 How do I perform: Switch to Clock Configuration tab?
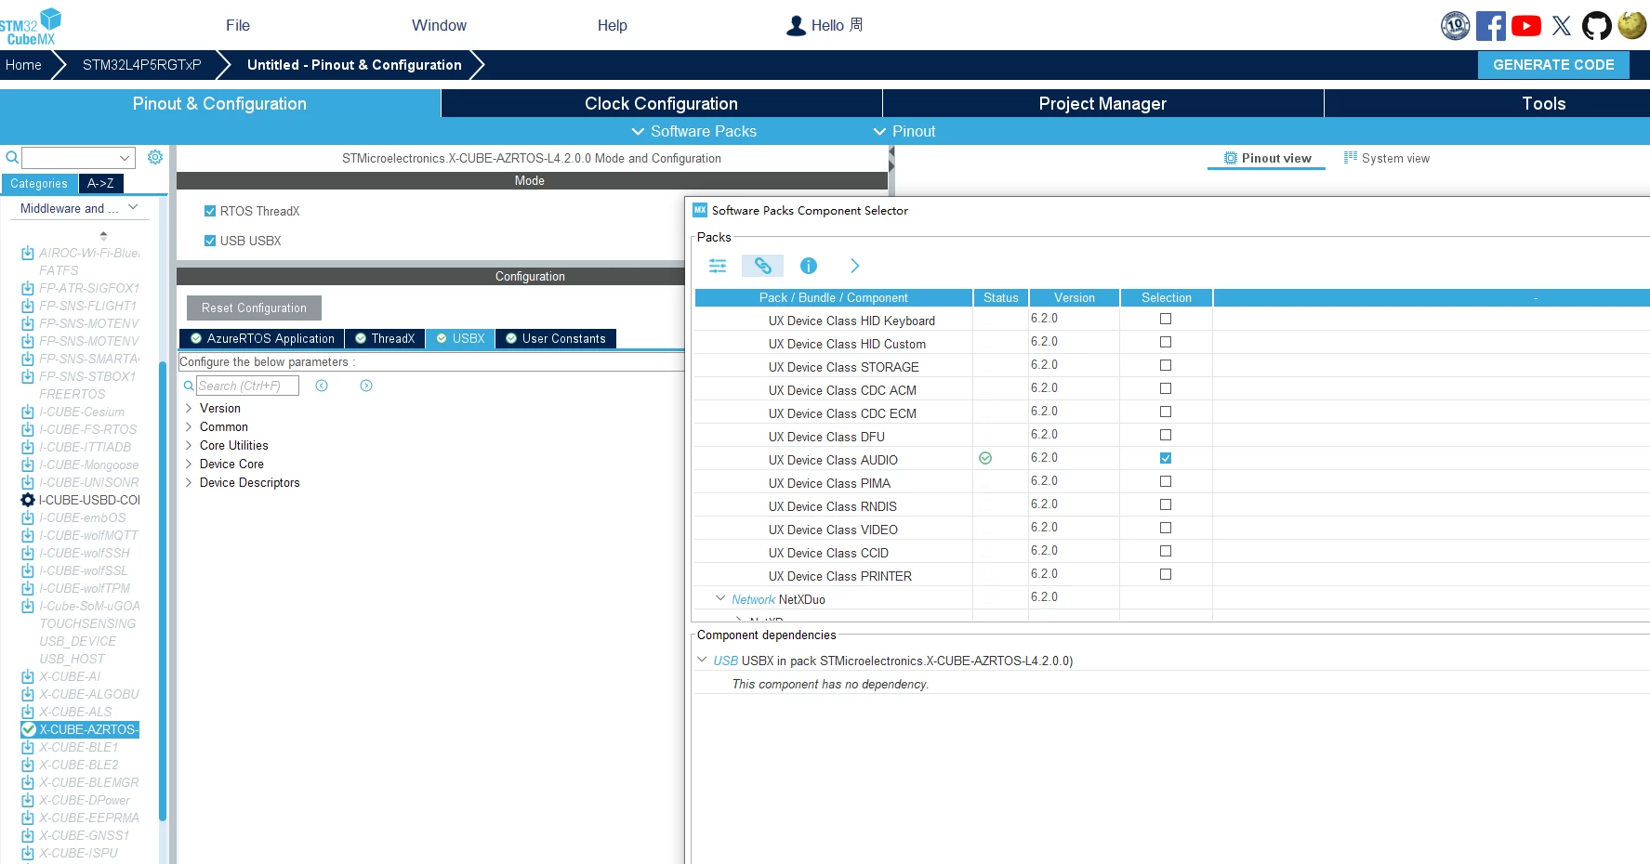[661, 103]
